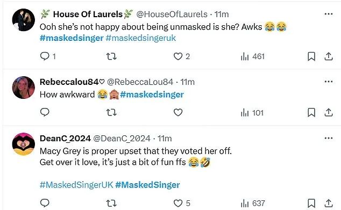Share the House Of Laurels tweet
This screenshot has width=341, height=210.
point(329,56)
